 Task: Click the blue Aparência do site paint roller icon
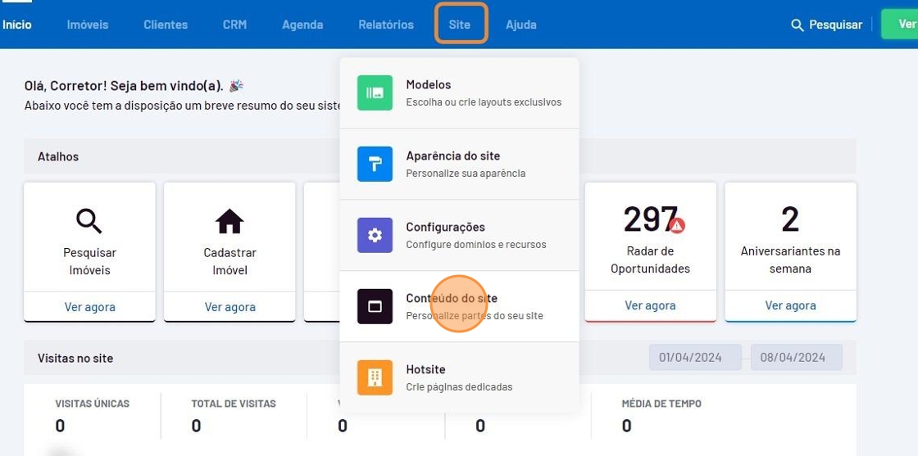coord(375,164)
